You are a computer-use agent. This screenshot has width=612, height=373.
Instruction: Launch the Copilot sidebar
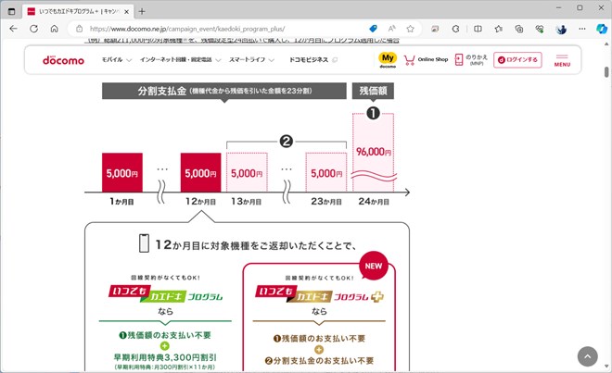click(602, 29)
